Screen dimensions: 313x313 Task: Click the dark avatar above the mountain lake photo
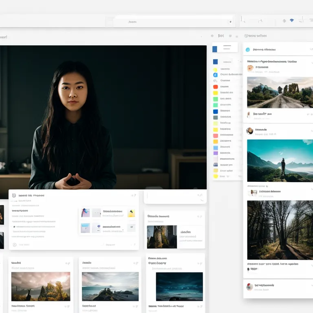point(250,131)
